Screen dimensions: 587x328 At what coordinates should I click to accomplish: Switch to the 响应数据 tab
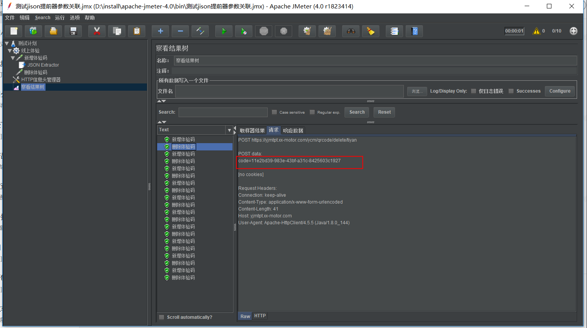[x=293, y=131]
